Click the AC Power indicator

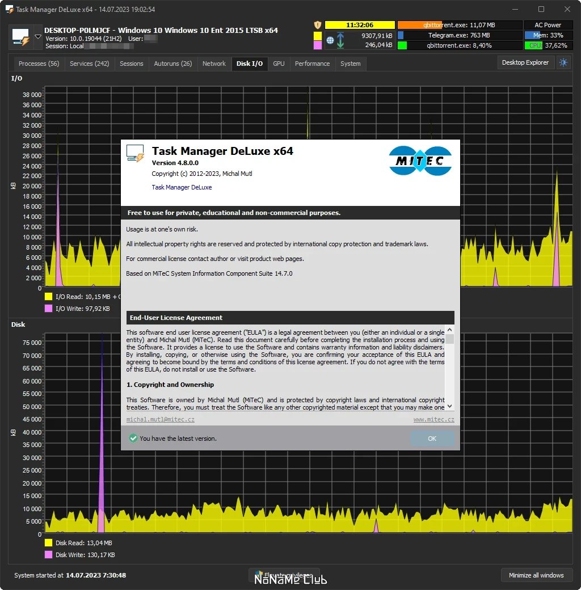548,25
